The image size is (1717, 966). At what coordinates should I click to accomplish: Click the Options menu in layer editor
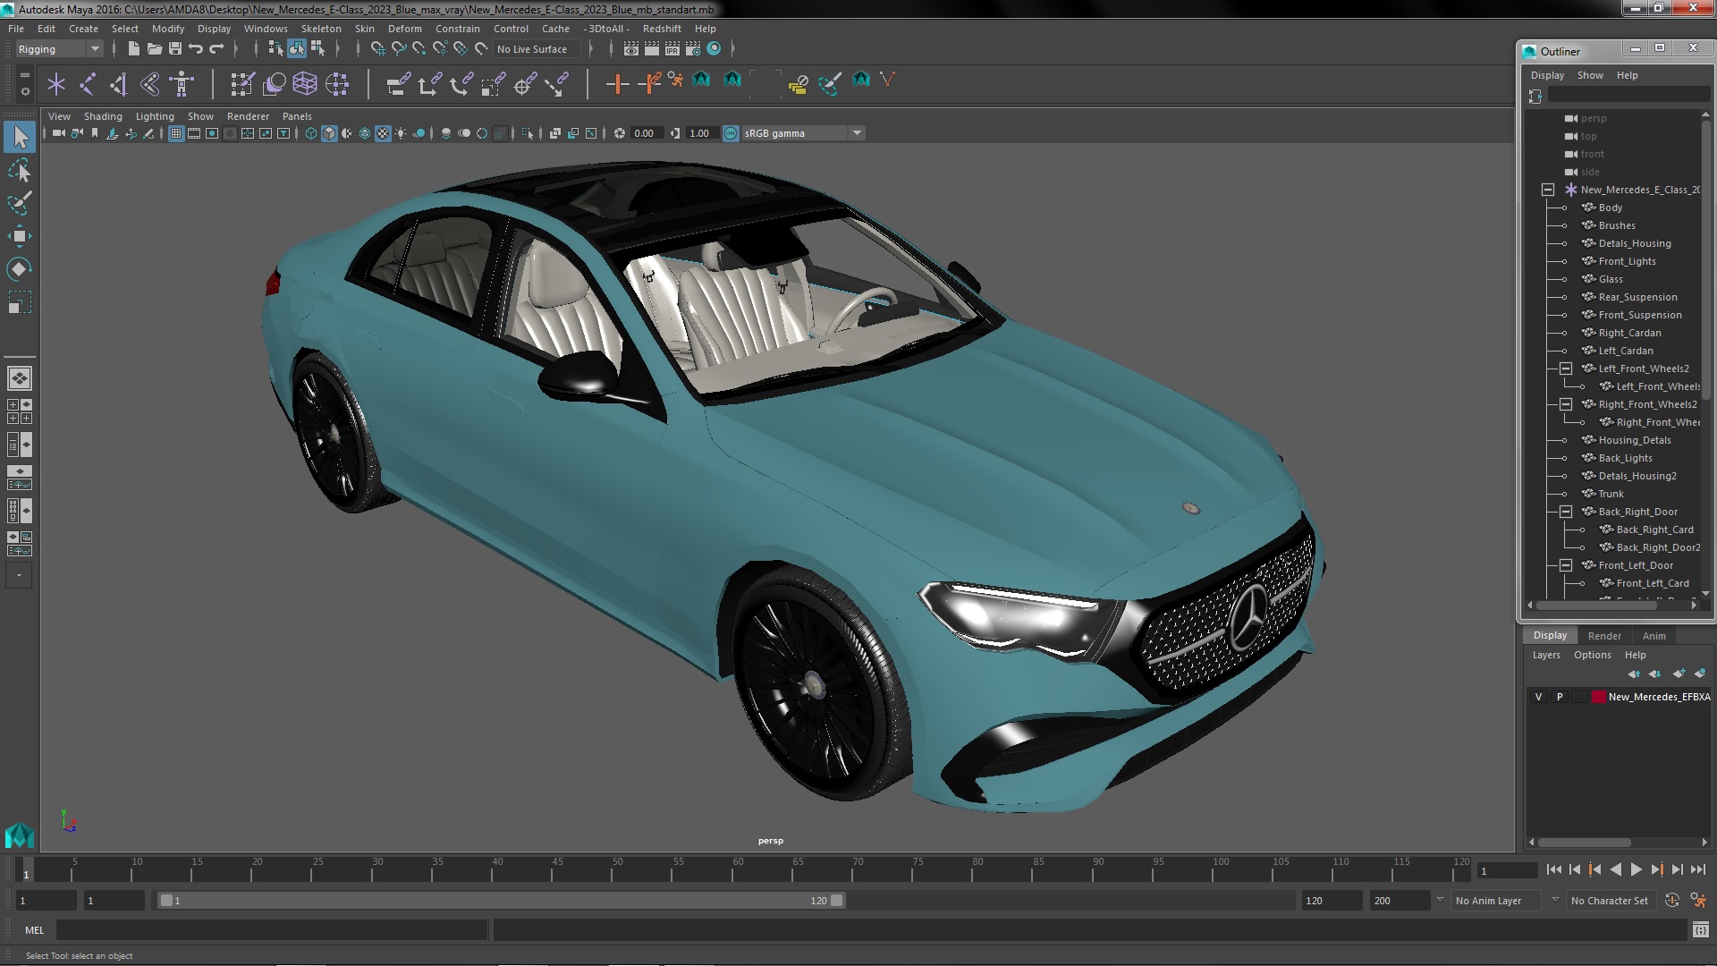(x=1592, y=655)
